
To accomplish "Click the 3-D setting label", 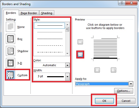I will (x=20, y=63).
